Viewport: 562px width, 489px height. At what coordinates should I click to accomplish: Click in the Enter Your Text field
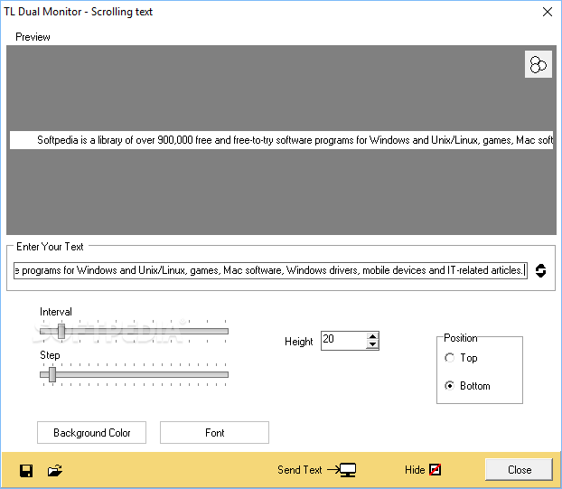point(270,270)
